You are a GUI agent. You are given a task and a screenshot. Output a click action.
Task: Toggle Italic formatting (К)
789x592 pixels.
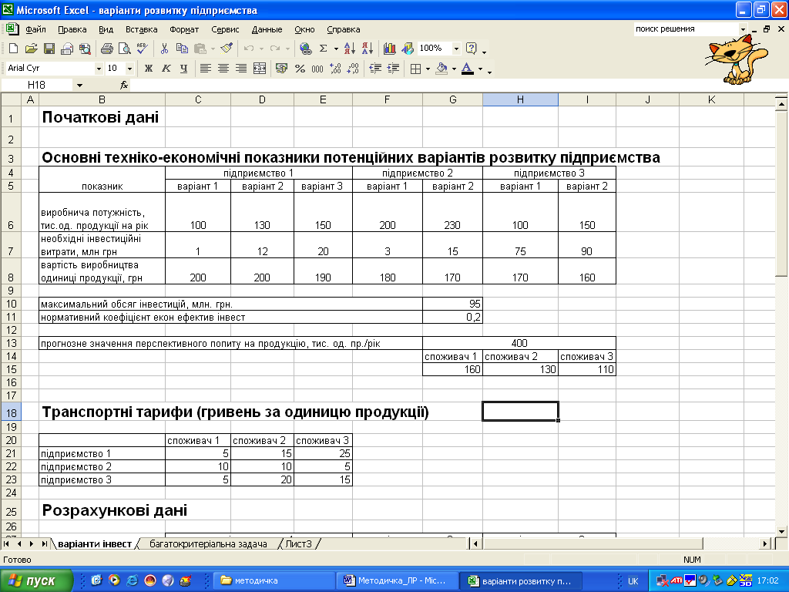166,69
